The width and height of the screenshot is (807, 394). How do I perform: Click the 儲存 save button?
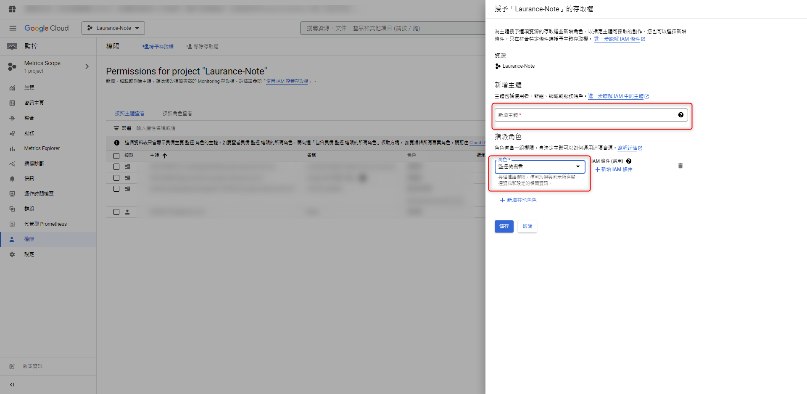504,226
